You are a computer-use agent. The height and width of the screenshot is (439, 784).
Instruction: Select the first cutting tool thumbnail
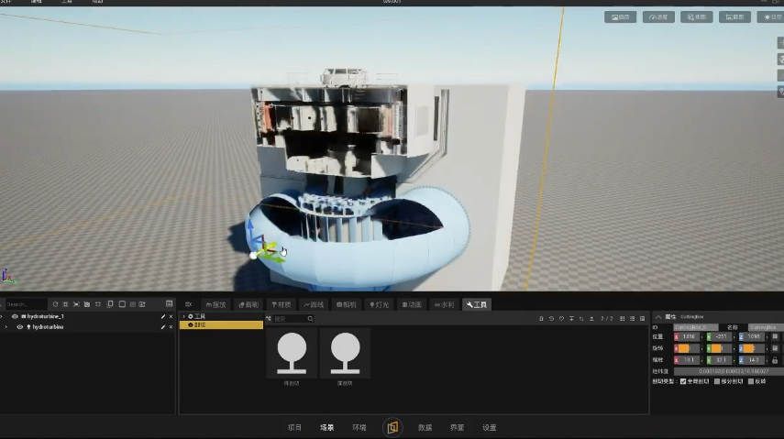(292, 354)
